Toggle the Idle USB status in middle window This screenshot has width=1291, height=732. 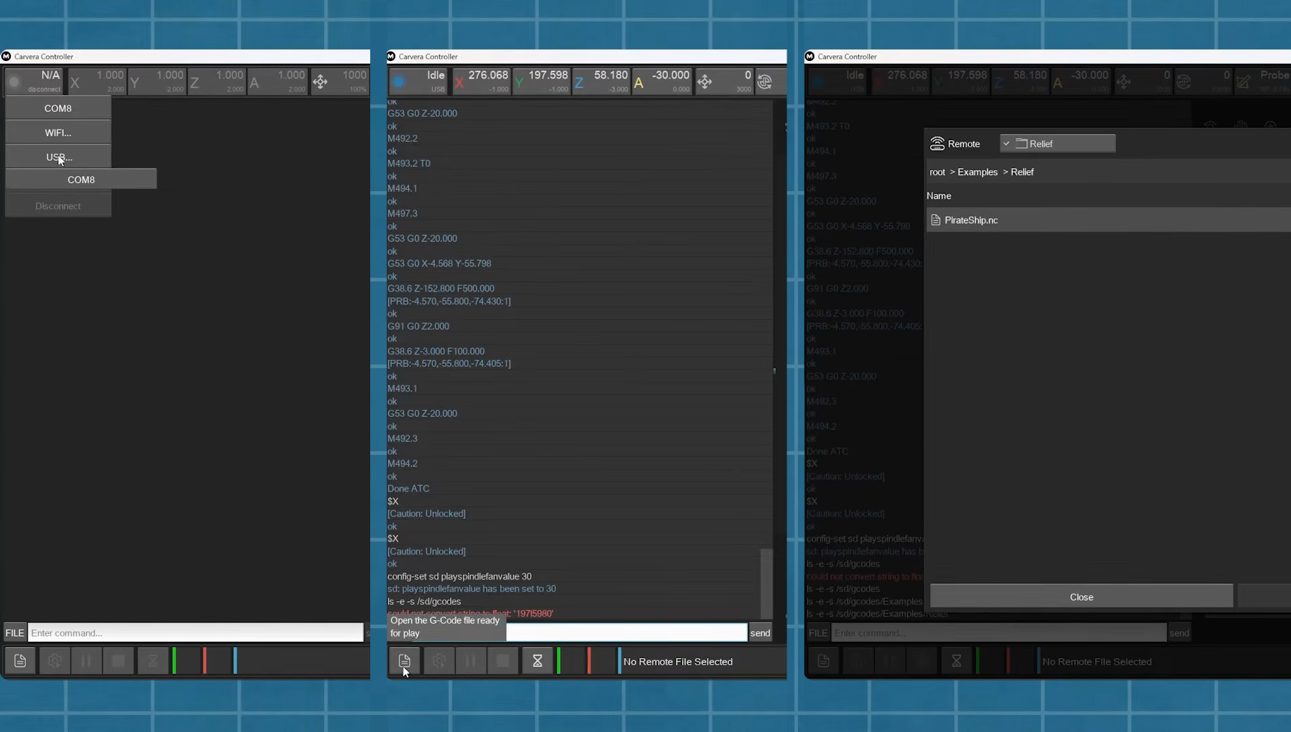(x=419, y=81)
